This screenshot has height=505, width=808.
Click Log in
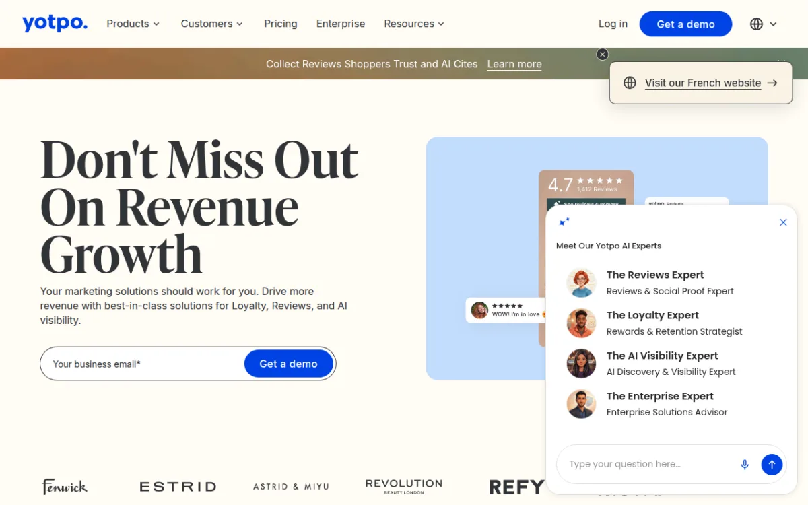613,24
